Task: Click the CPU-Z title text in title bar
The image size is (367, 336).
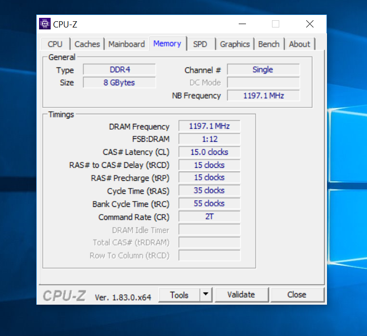Action: (65, 24)
